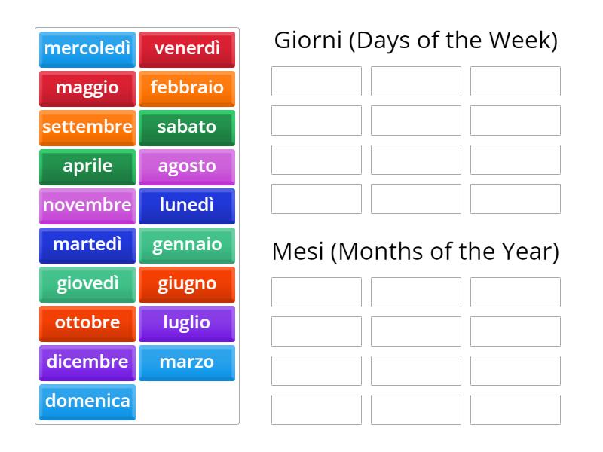Pick the novembre word tile
The height and width of the screenshot is (452, 603).
coord(87,206)
